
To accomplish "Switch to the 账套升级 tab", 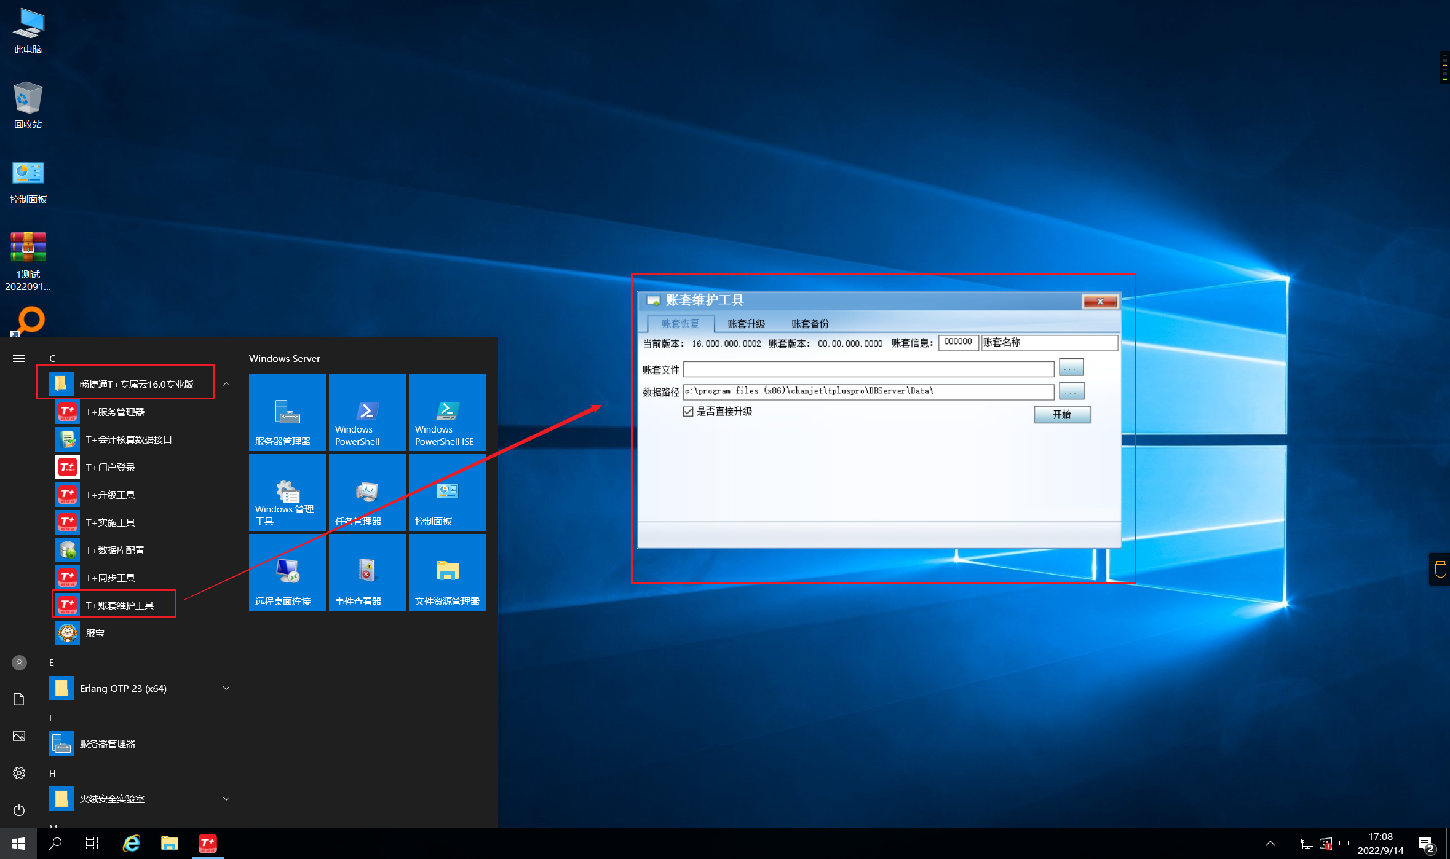I will click(x=747, y=324).
